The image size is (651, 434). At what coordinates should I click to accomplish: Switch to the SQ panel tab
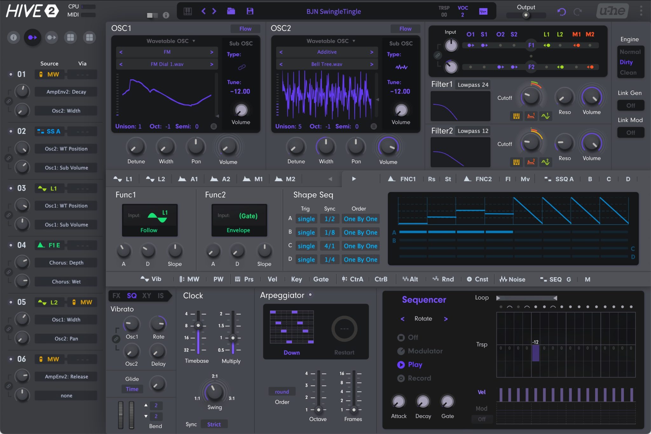tap(132, 296)
